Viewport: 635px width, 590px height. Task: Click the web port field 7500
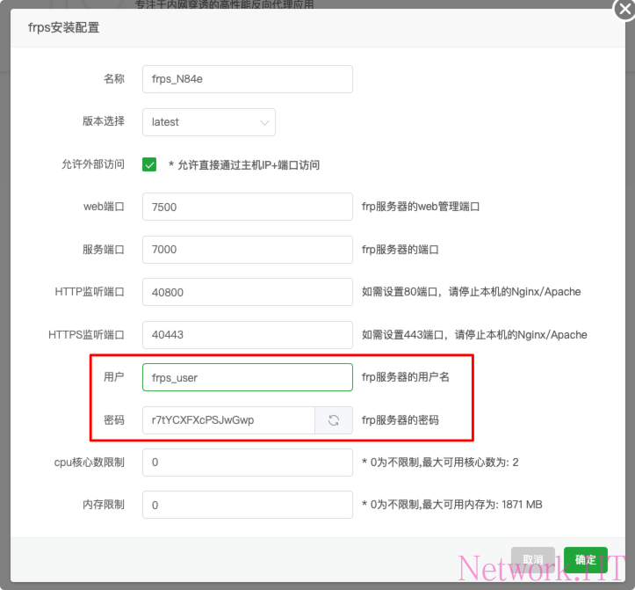(247, 207)
